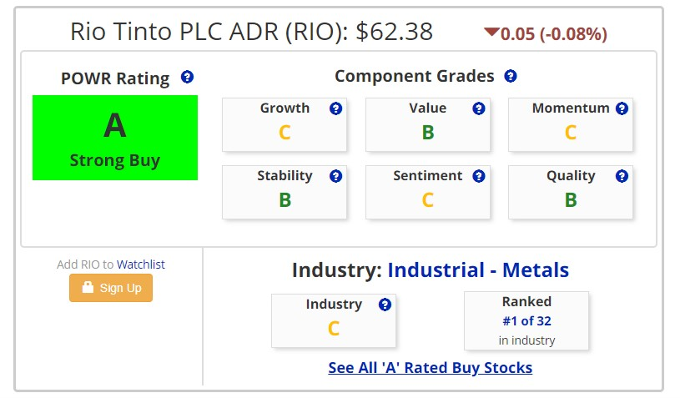680x398 pixels.
Task: Click the Component Grades help icon
Action: (x=511, y=76)
